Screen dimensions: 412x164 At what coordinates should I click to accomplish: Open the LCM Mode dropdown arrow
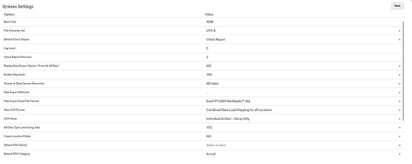click(400, 119)
